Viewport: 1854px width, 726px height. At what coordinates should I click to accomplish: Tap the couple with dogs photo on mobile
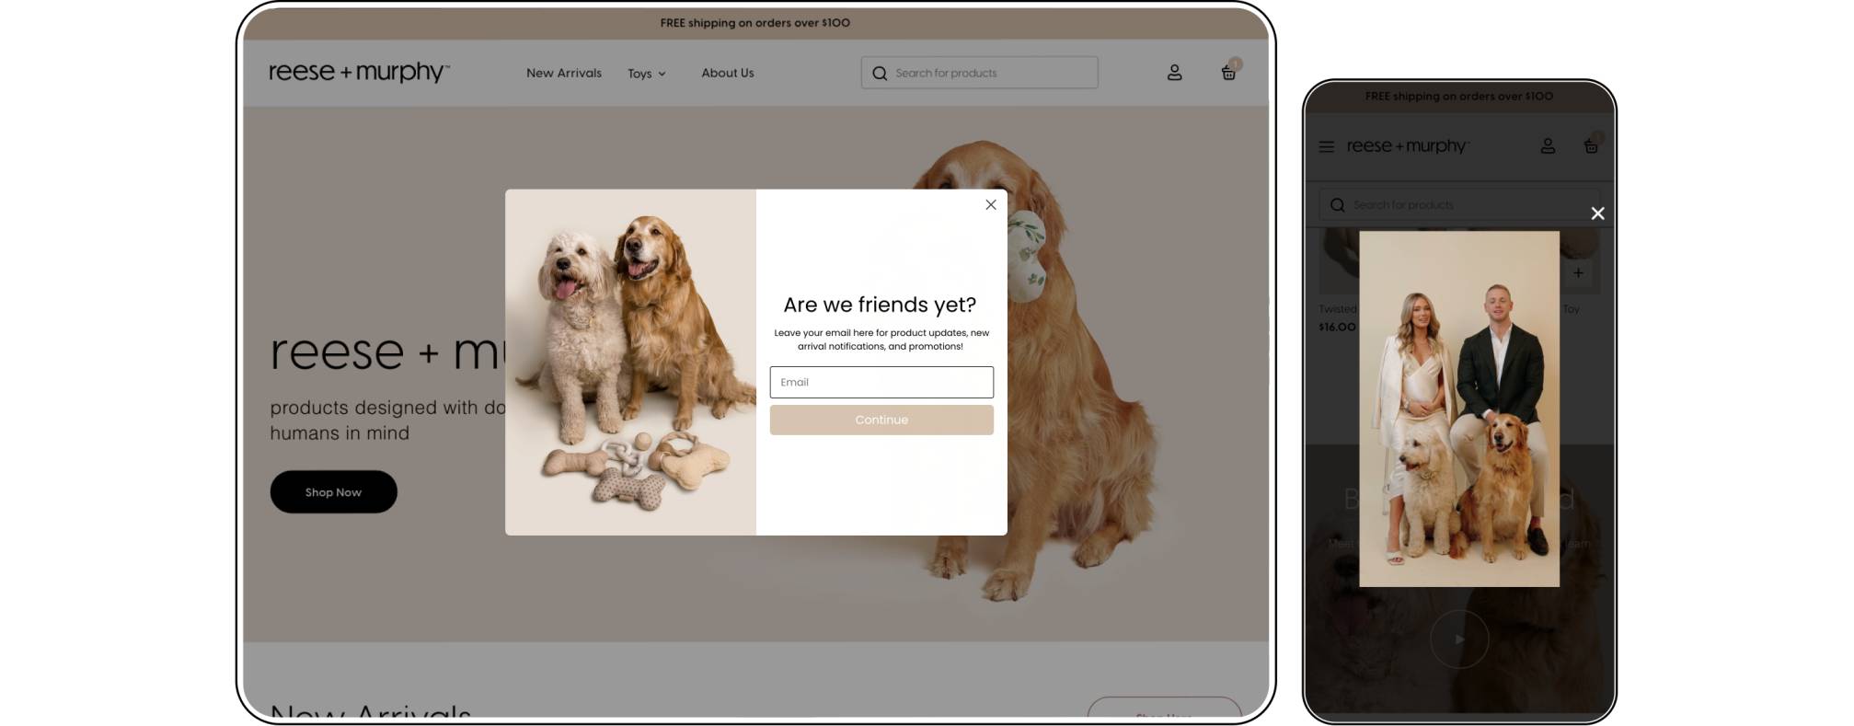click(1458, 409)
